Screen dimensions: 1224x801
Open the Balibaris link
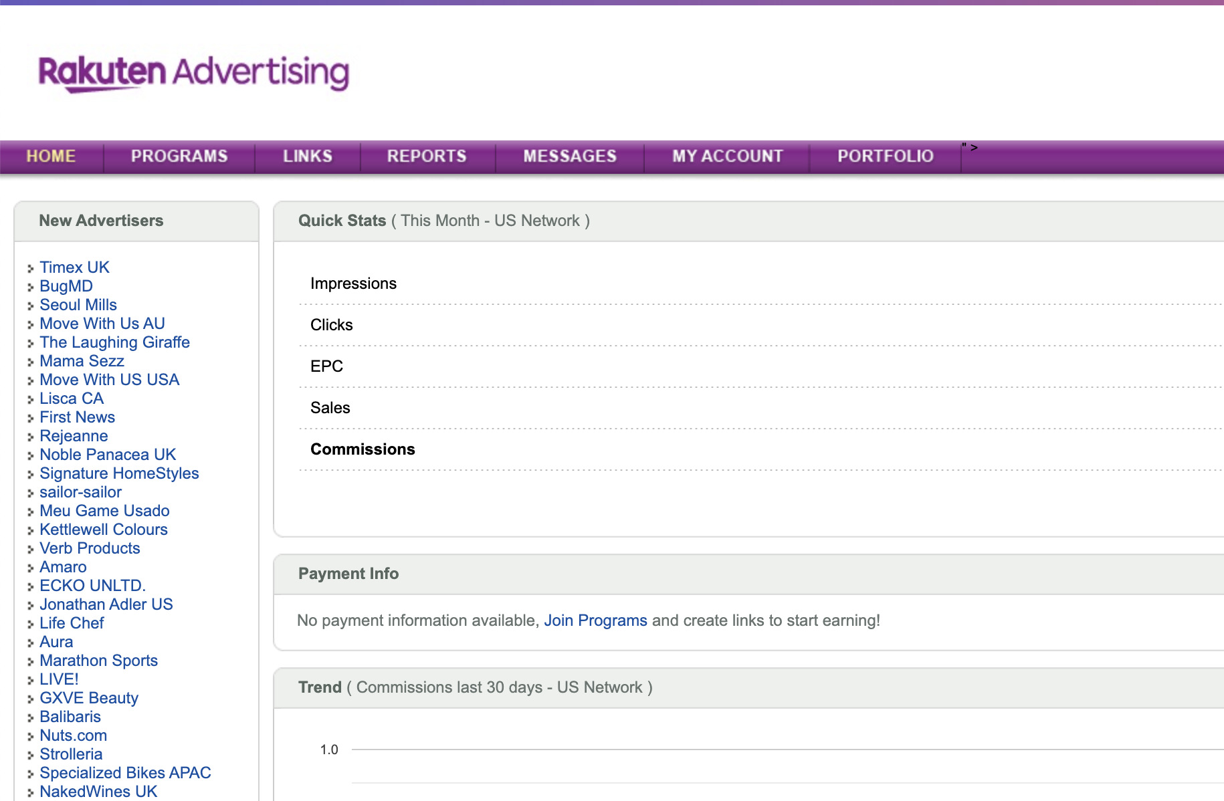coord(70,717)
